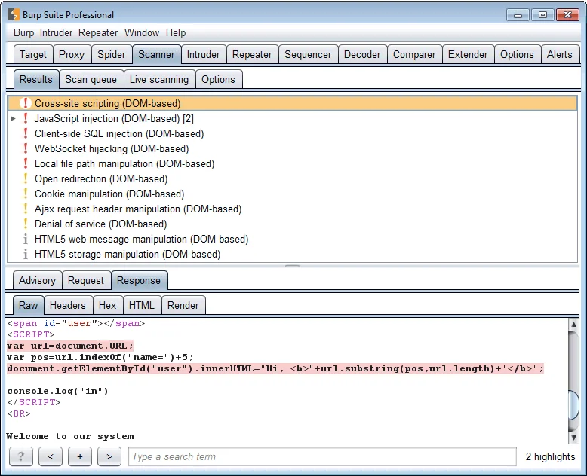This screenshot has width=587, height=476.
Task: Click the severity icon beside WebSocket hijacking
Action: click(26, 148)
